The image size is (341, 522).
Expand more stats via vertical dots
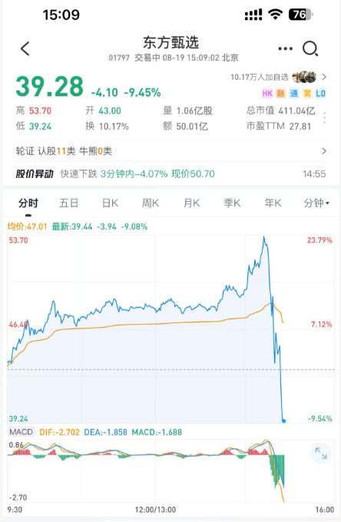point(324,118)
